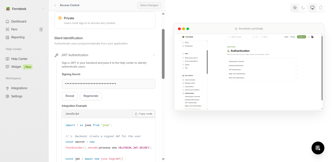Open Widget in the sidebar
The width and height of the screenshot is (332, 162).
point(16,67)
